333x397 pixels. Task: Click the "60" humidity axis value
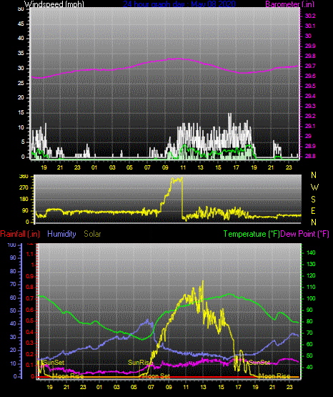point(13,298)
